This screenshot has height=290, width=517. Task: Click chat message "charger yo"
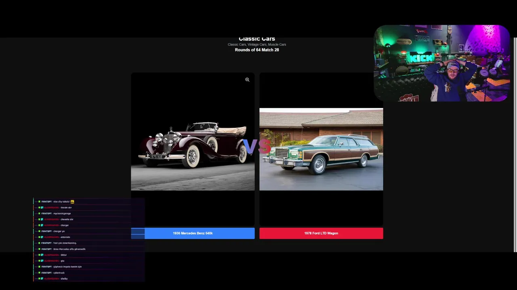tap(59, 231)
